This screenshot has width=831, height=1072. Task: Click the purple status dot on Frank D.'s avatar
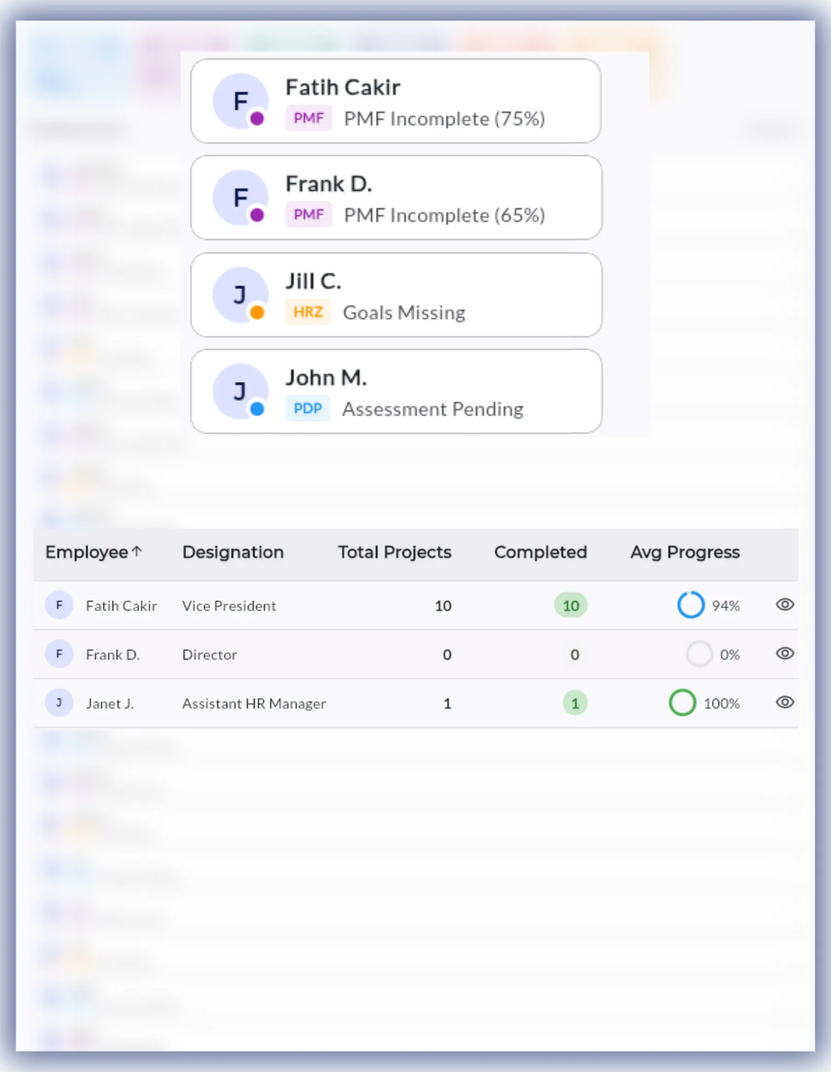coord(256,215)
